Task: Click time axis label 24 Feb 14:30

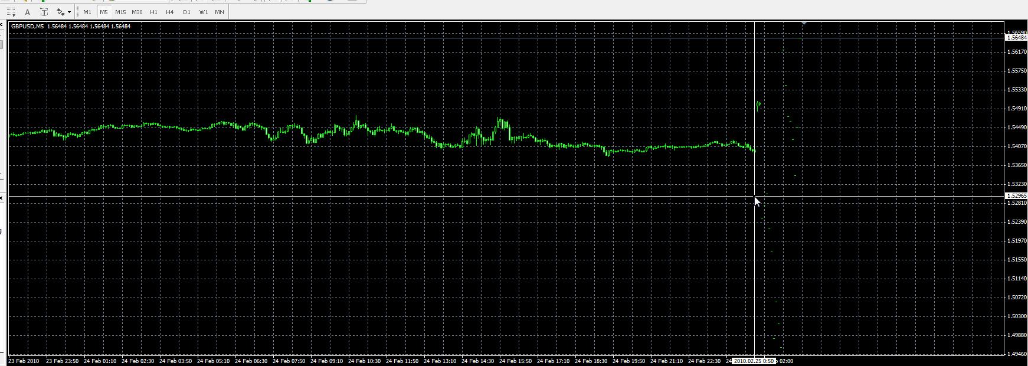Action: 477,361
